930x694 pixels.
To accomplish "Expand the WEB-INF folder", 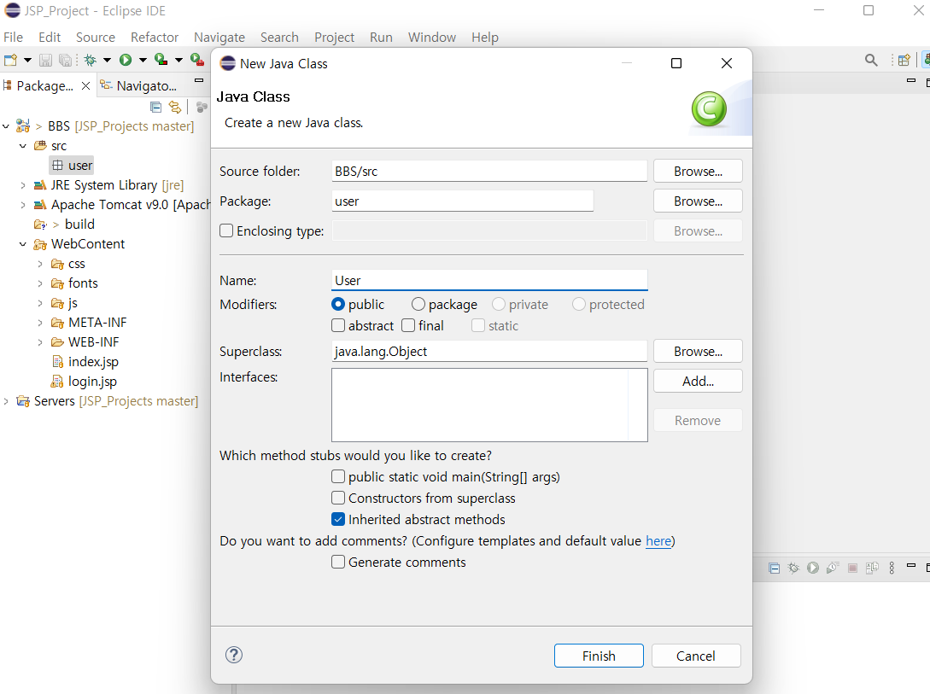I will tap(40, 342).
